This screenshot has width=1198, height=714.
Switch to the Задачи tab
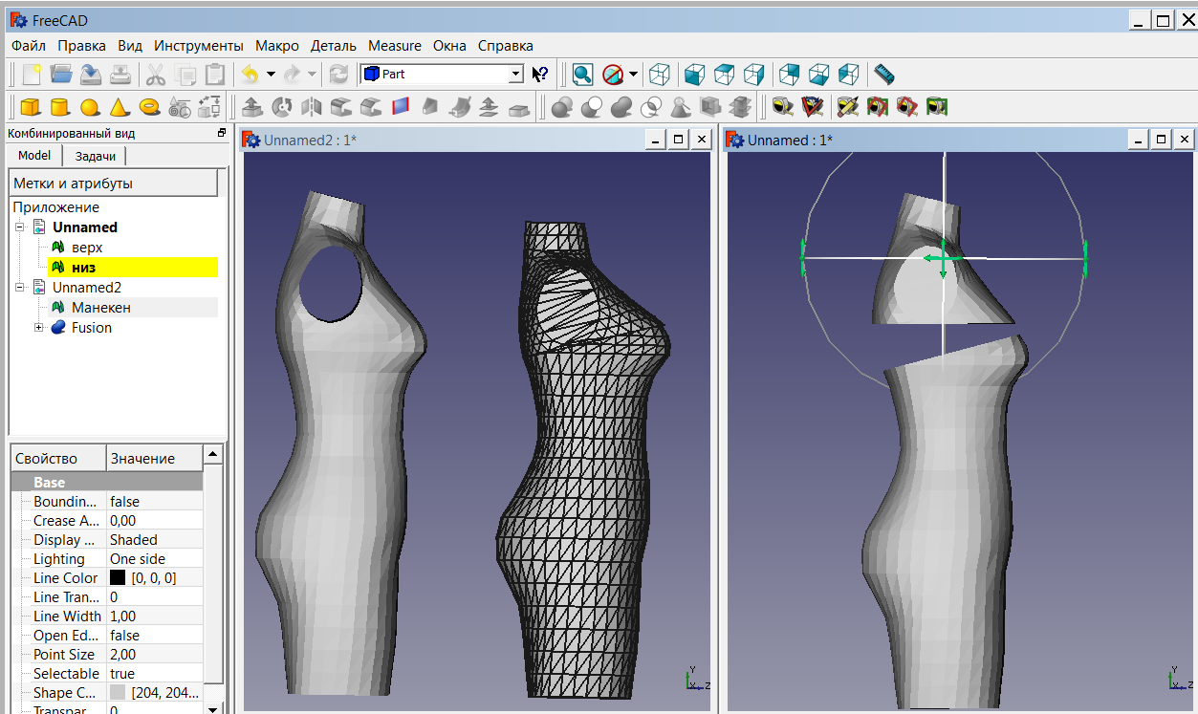coord(96,156)
